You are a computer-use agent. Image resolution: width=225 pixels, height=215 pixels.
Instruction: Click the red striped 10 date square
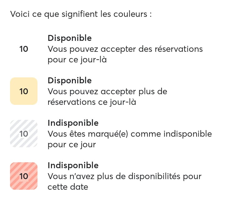24,176
